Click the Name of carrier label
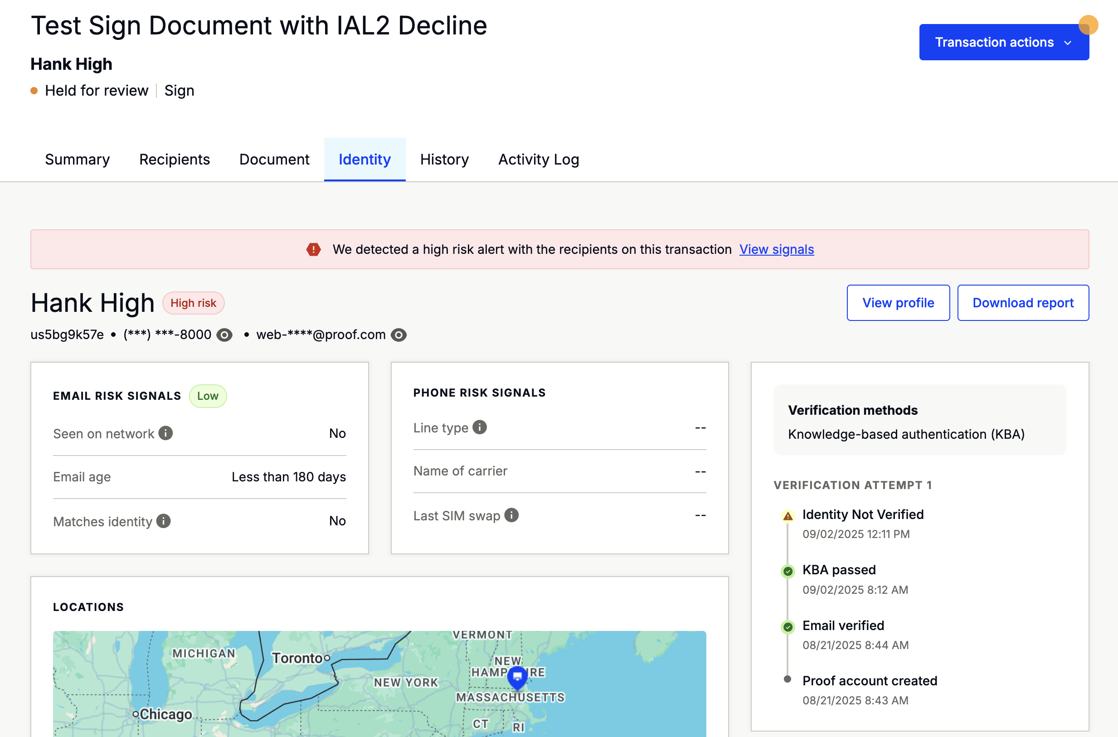 460,471
